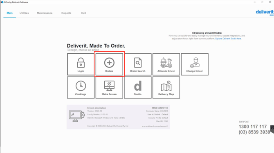274x153 pixels.
Task: Open the chat widget at right edge
Action: (272, 129)
